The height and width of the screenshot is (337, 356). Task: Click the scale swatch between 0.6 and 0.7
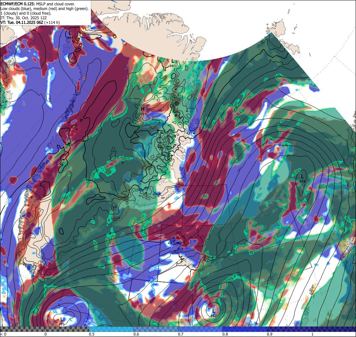(156, 329)
